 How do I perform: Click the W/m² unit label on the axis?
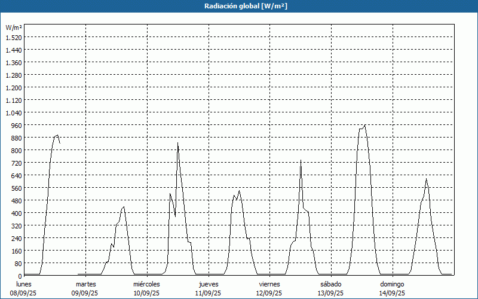[14, 28]
